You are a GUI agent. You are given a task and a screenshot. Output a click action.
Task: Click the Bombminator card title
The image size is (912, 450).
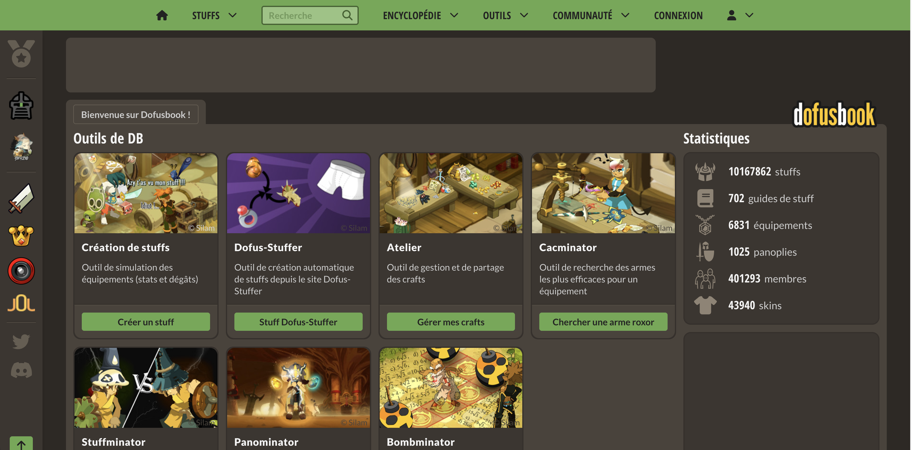tap(421, 442)
